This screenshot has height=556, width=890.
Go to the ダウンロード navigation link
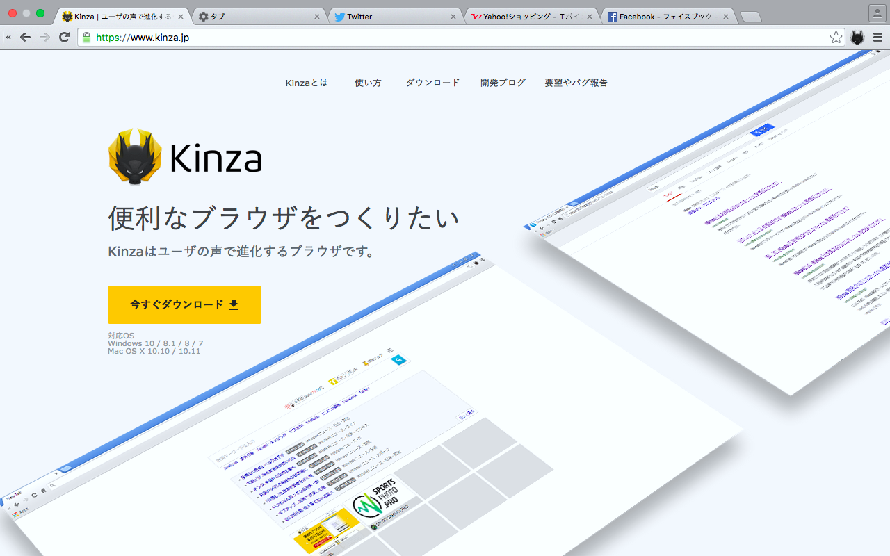point(433,83)
